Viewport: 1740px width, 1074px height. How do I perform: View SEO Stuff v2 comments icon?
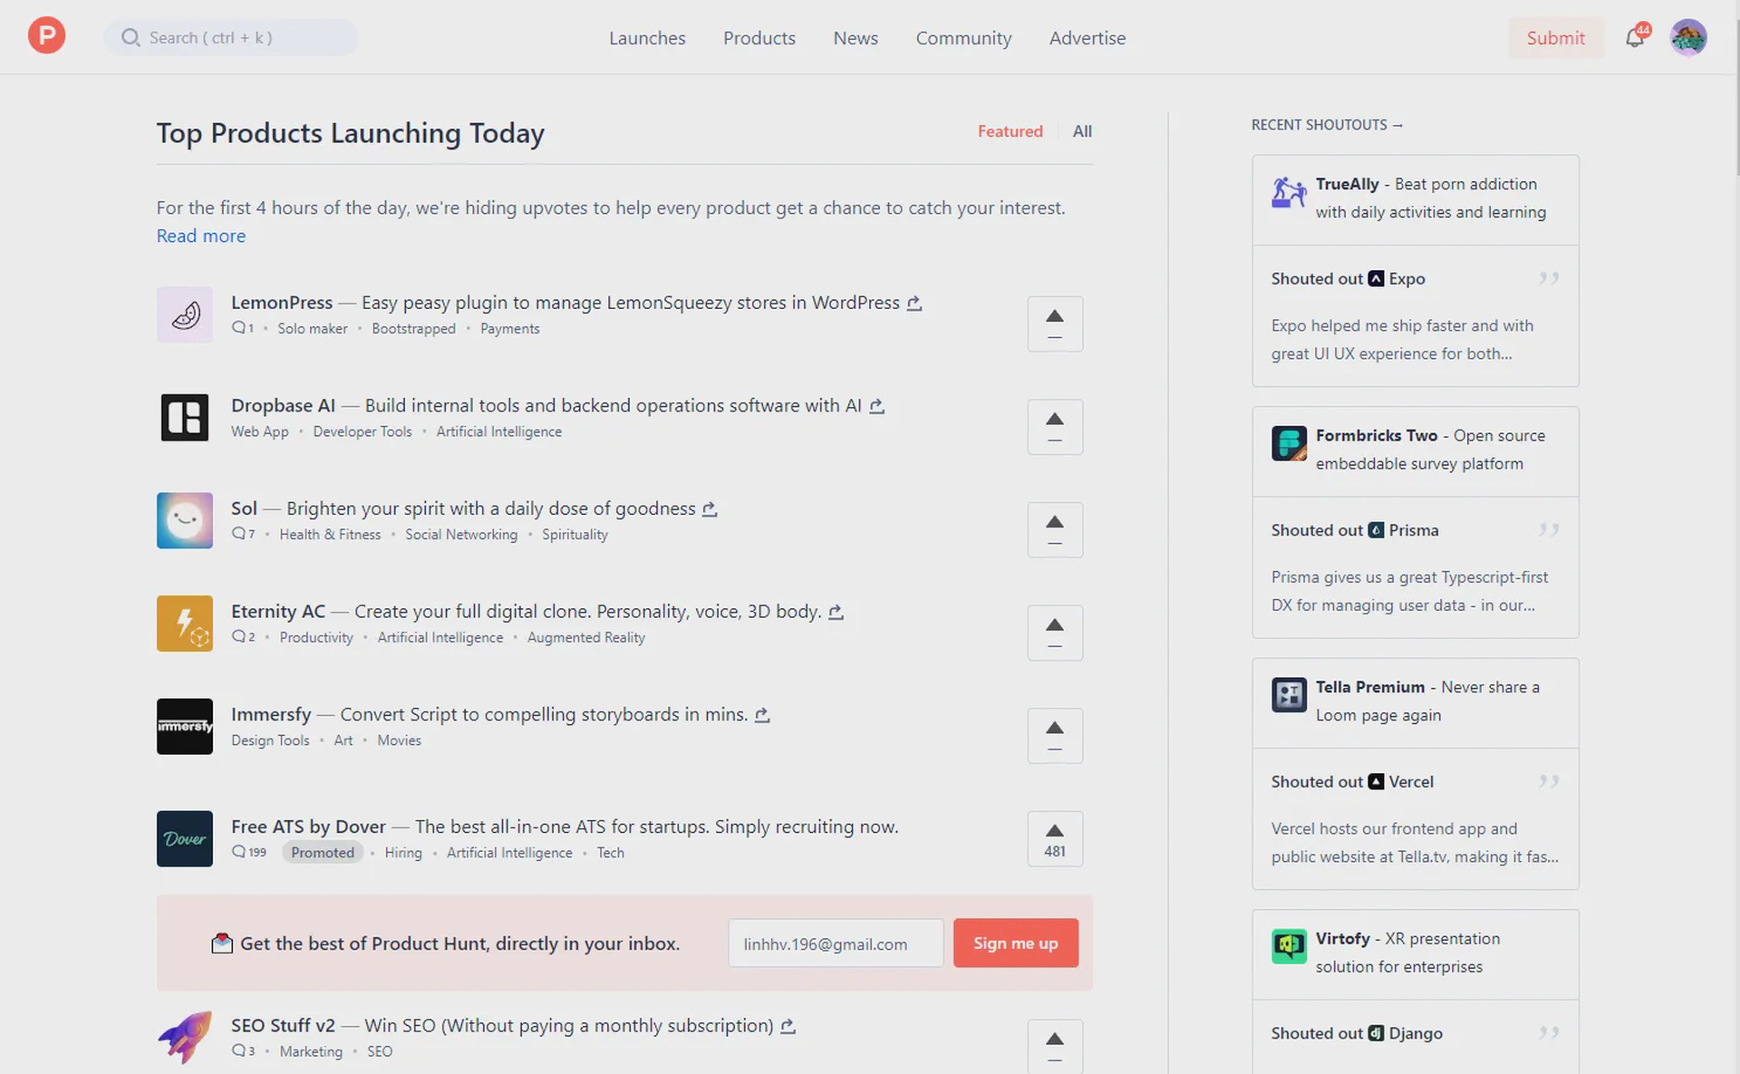point(238,1051)
